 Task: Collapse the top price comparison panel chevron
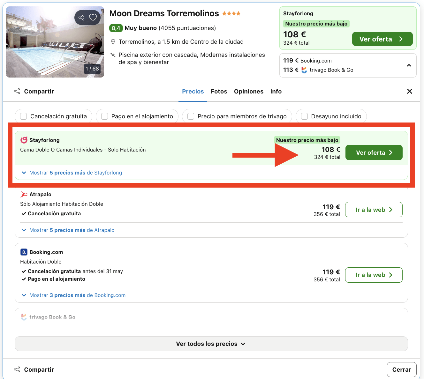[x=409, y=65]
